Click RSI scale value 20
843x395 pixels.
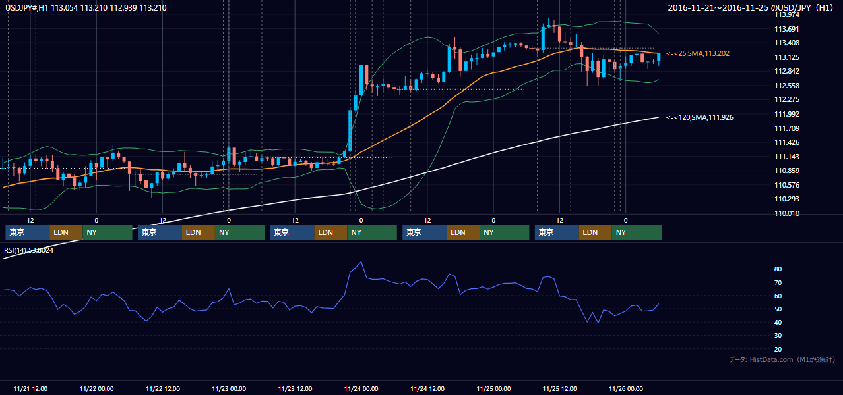pyautogui.click(x=778, y=349)
